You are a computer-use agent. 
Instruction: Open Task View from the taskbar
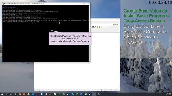11,94
